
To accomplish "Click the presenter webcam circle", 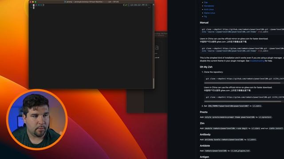I will pyautogui.click(x=37, y=120).
